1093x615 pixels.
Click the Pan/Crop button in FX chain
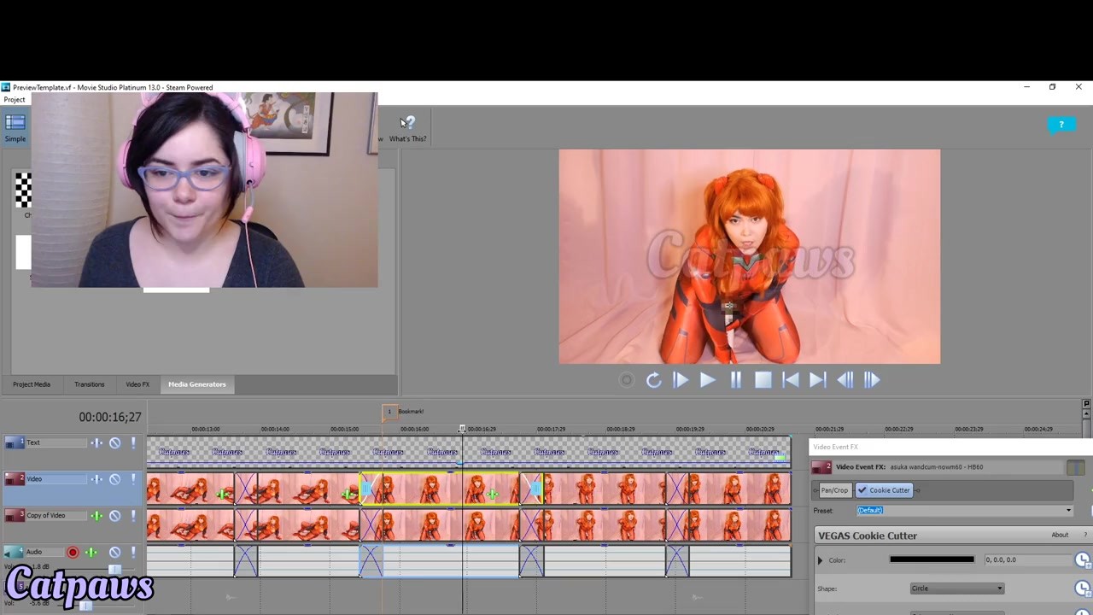point(834,490)
